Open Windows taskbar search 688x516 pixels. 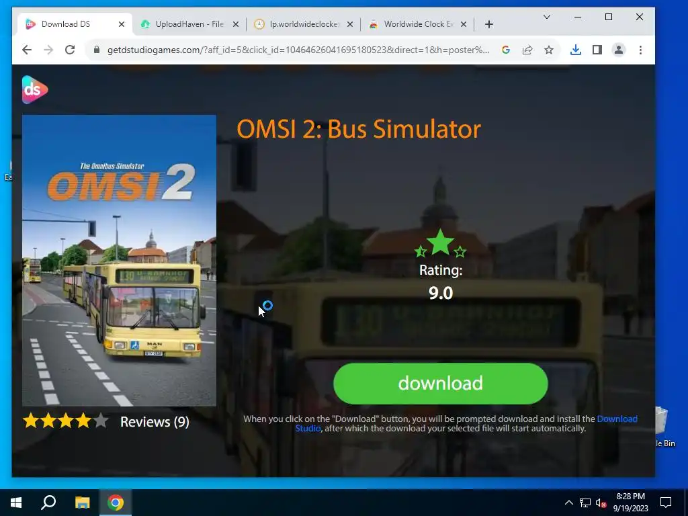pos(48,503)
